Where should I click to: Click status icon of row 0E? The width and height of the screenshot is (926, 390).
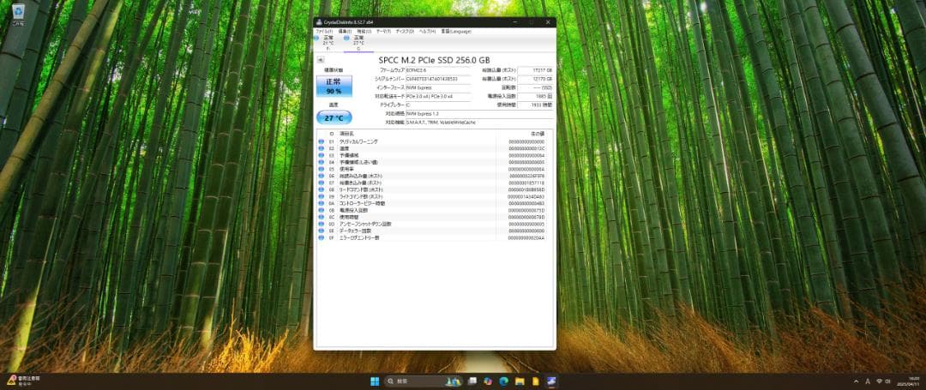click(x=322, y=231)
